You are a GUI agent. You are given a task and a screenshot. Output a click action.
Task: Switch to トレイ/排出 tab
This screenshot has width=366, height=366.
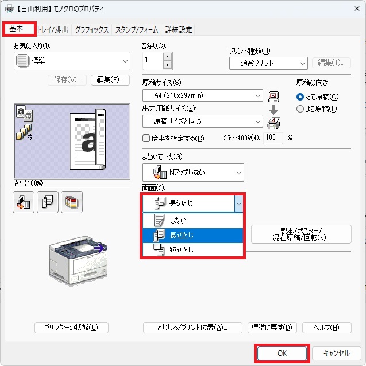pos(53,30)
